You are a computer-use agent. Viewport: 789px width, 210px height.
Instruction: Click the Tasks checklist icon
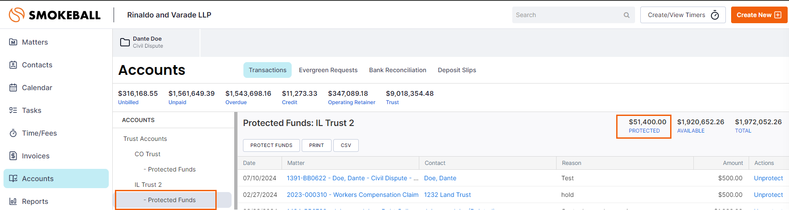(x=13, y=110)
